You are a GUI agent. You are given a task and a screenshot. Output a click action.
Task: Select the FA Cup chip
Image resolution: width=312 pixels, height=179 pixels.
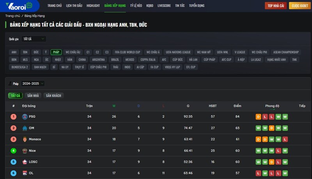[154, 67]
